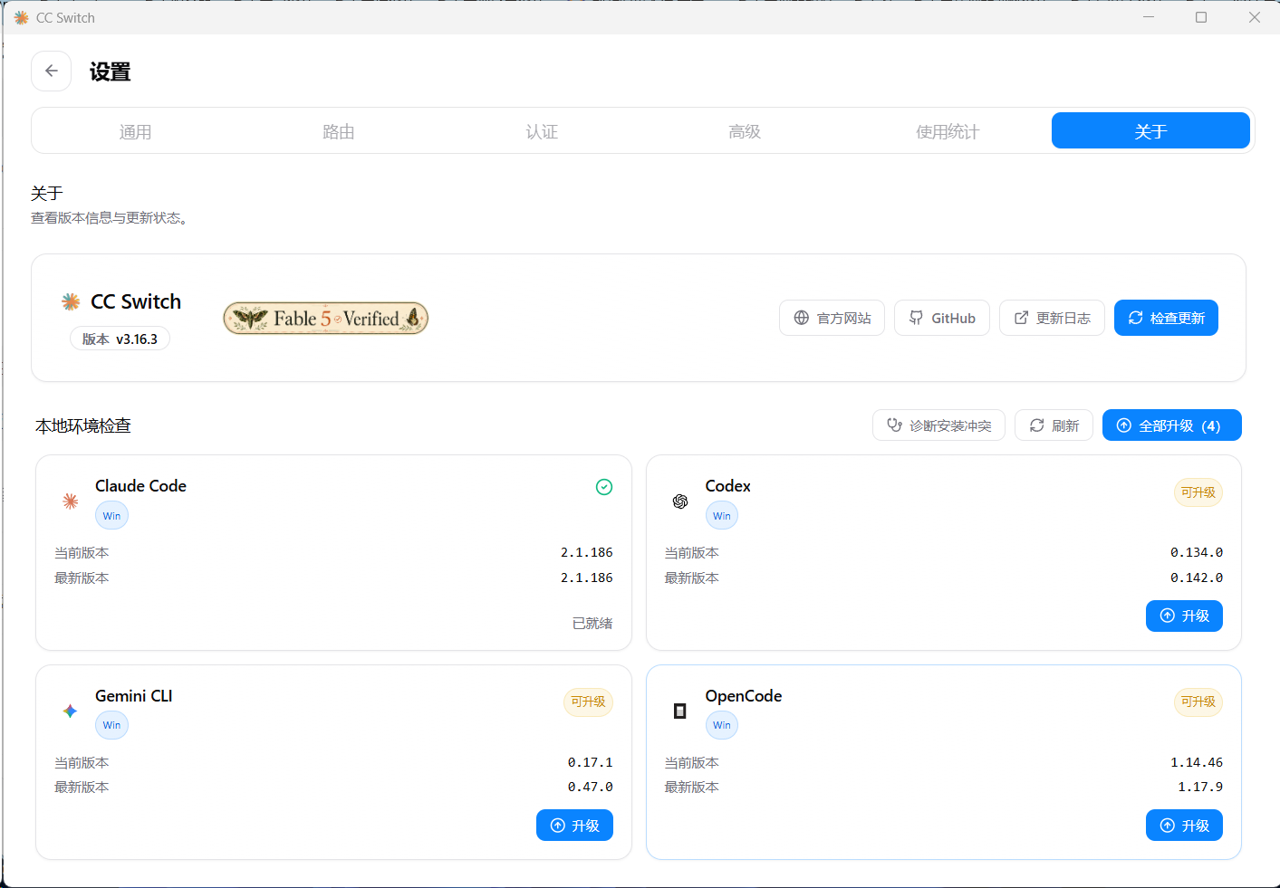The width and height of the screenshot is (1280, 888).
Task: Switch to the 通用 tab
Action: pyautogui.click(x=135, y=131)
